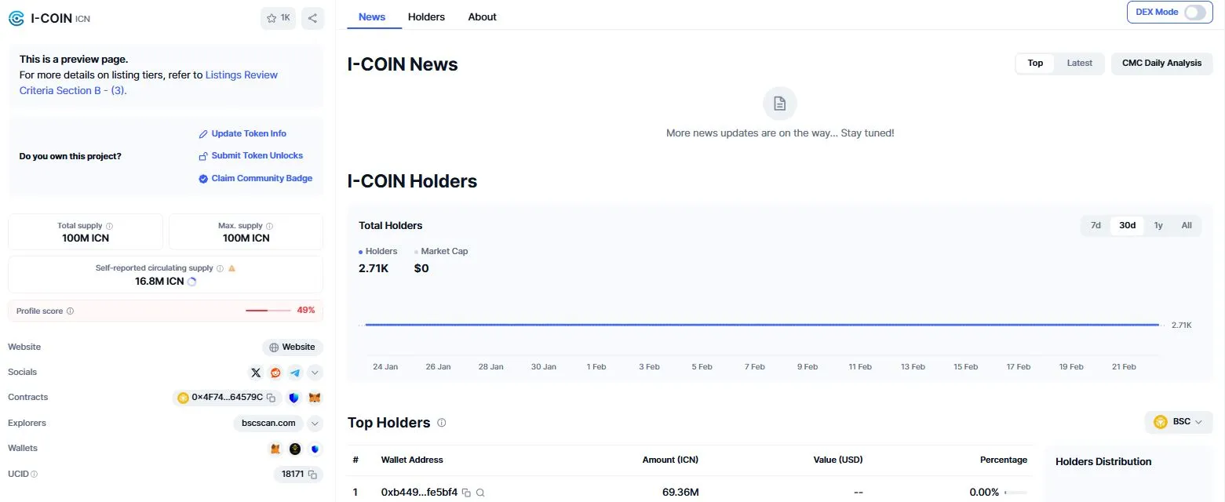Add contract via the MetaMask fox icon
Image resolution: width=1225 pixels, height=502 pixels.
click(314, 398)
